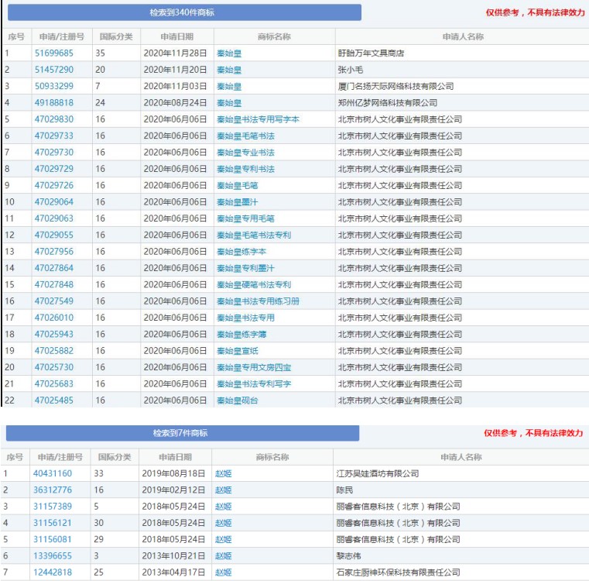
Task: Open application number 13396655
Action: tap(52, 556)
